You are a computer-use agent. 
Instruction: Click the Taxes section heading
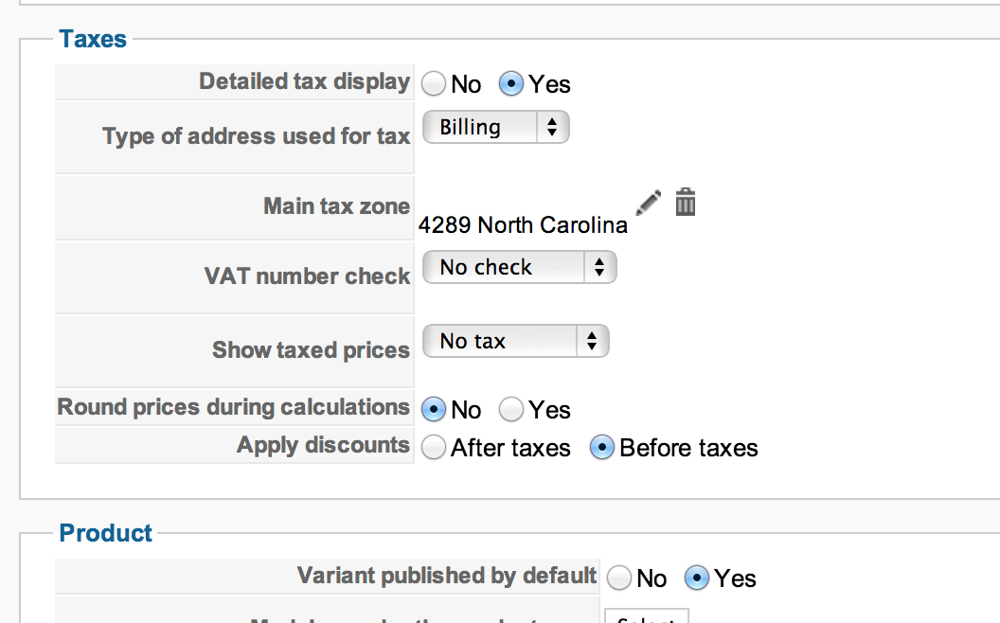93,39
